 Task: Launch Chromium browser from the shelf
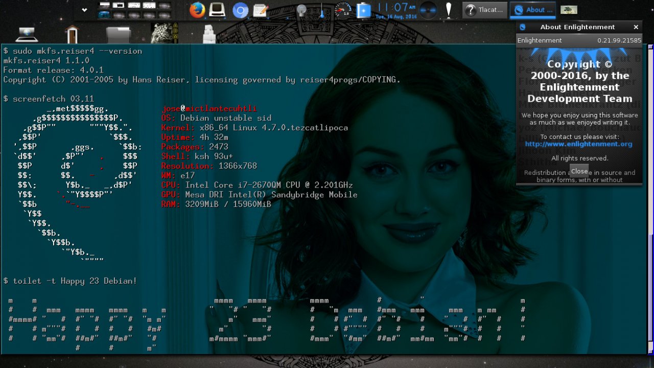click(x=240, y=10)
